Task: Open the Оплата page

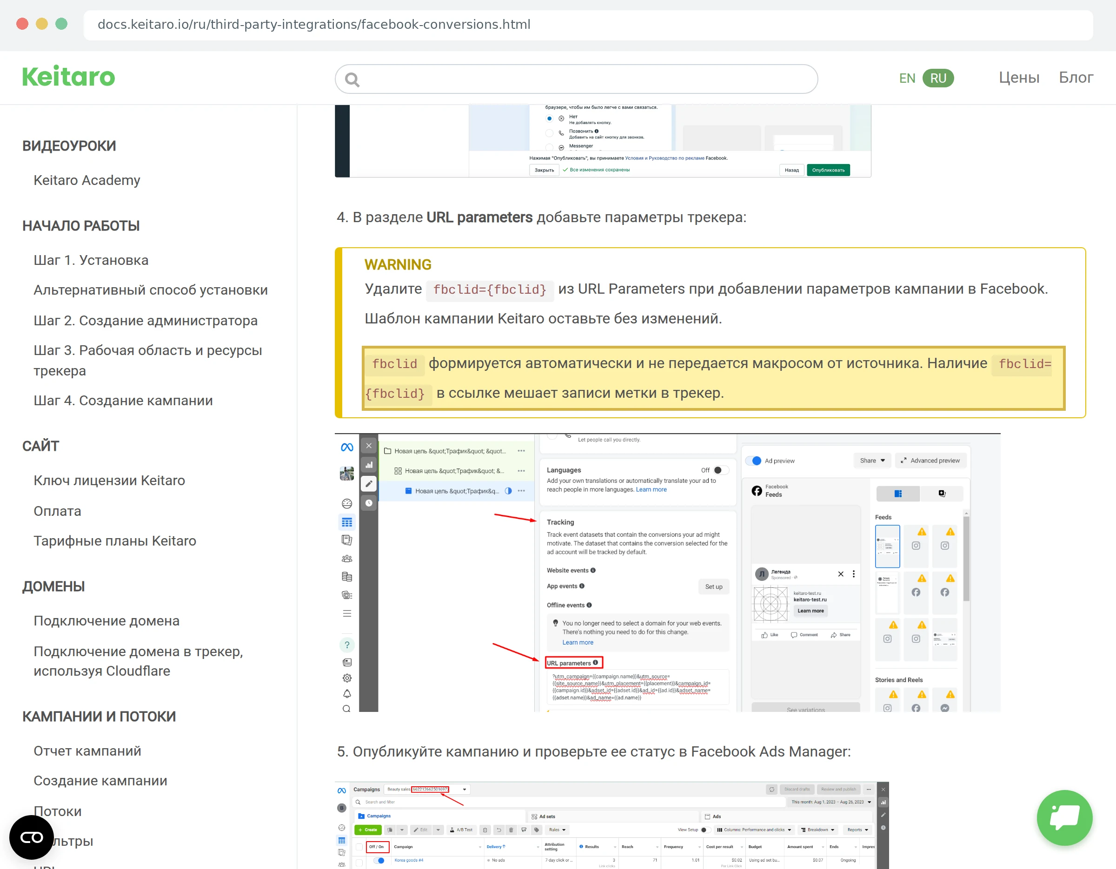Action: (x=57, y=511)
